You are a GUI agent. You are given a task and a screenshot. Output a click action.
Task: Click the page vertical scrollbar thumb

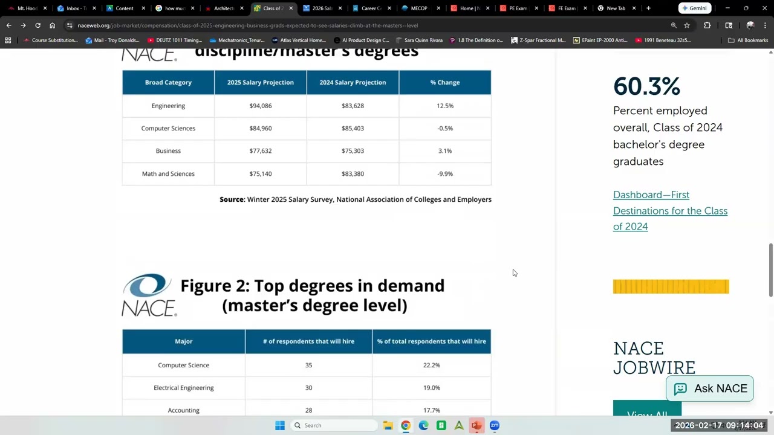click(771, 270)
